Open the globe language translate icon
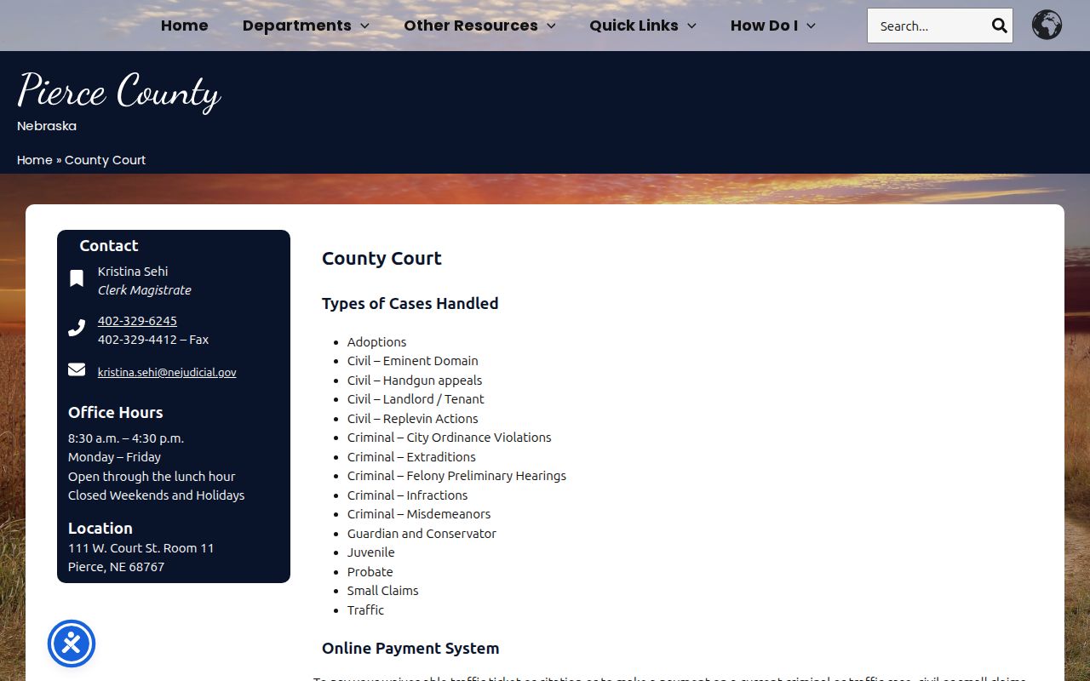This screenshot has width=1090, height=681. click(1047, 25)
